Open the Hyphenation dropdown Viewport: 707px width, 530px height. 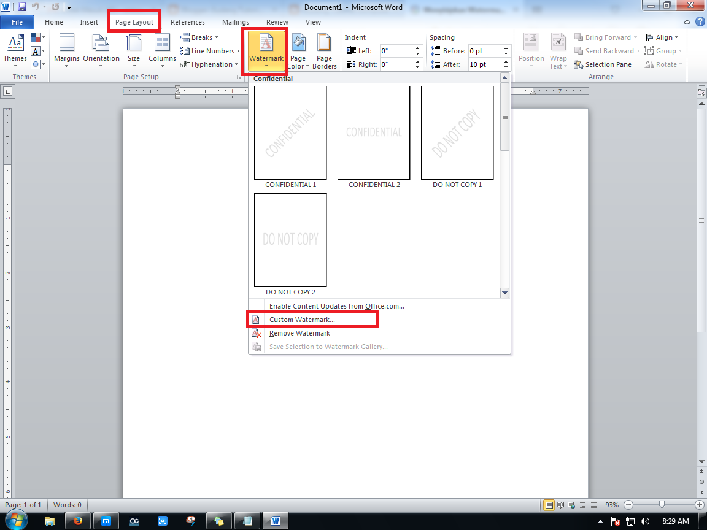209,64
